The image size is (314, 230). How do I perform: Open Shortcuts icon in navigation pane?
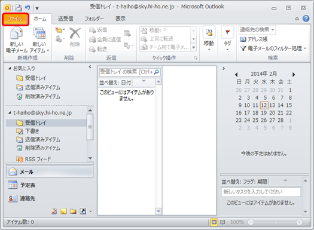click(x=83, y=211)
